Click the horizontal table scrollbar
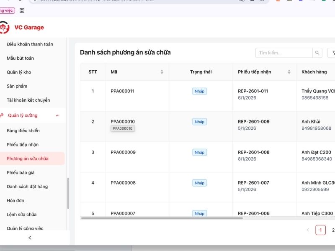This screenshot has width=335, height=251. (162, 218)
